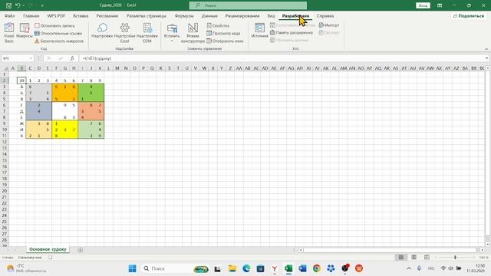Toggle Режим конструктора (Design Mode)

click(193, 32)
